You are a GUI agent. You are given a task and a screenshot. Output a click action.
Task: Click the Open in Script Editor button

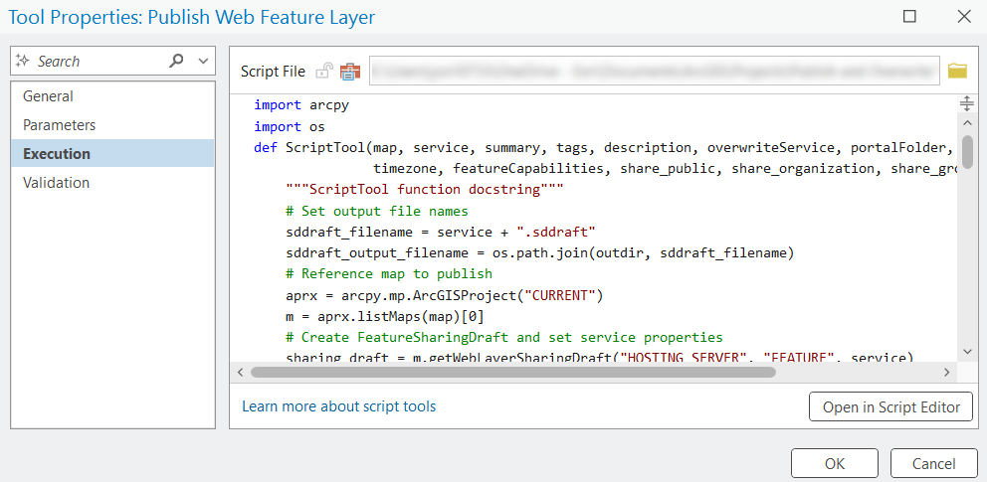coord(890,407)
